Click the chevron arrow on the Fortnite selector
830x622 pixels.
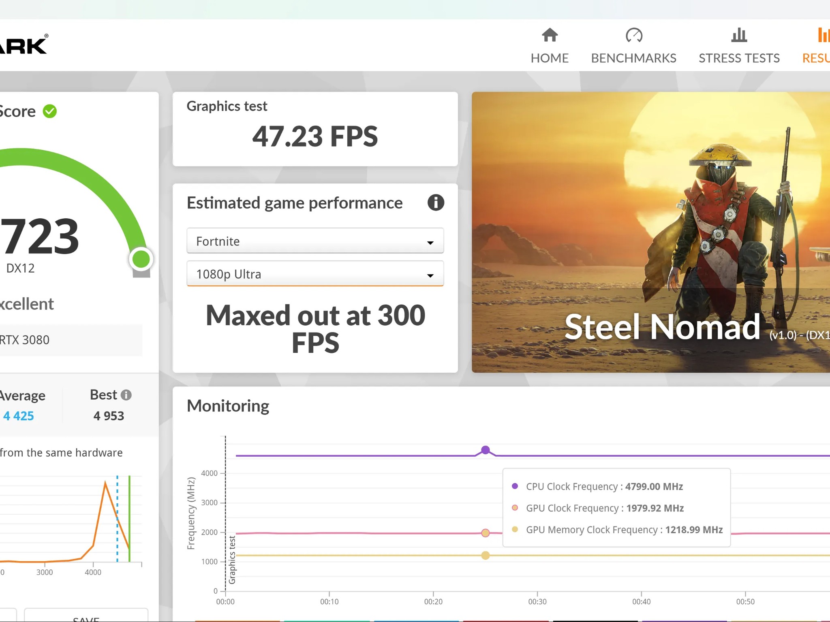(430, 242)
